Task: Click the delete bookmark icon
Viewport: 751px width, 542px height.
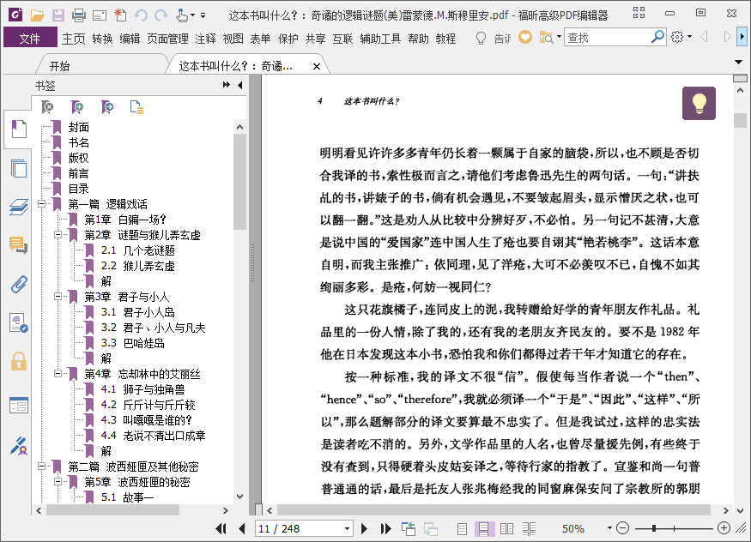Action: [x=48, y=106]
